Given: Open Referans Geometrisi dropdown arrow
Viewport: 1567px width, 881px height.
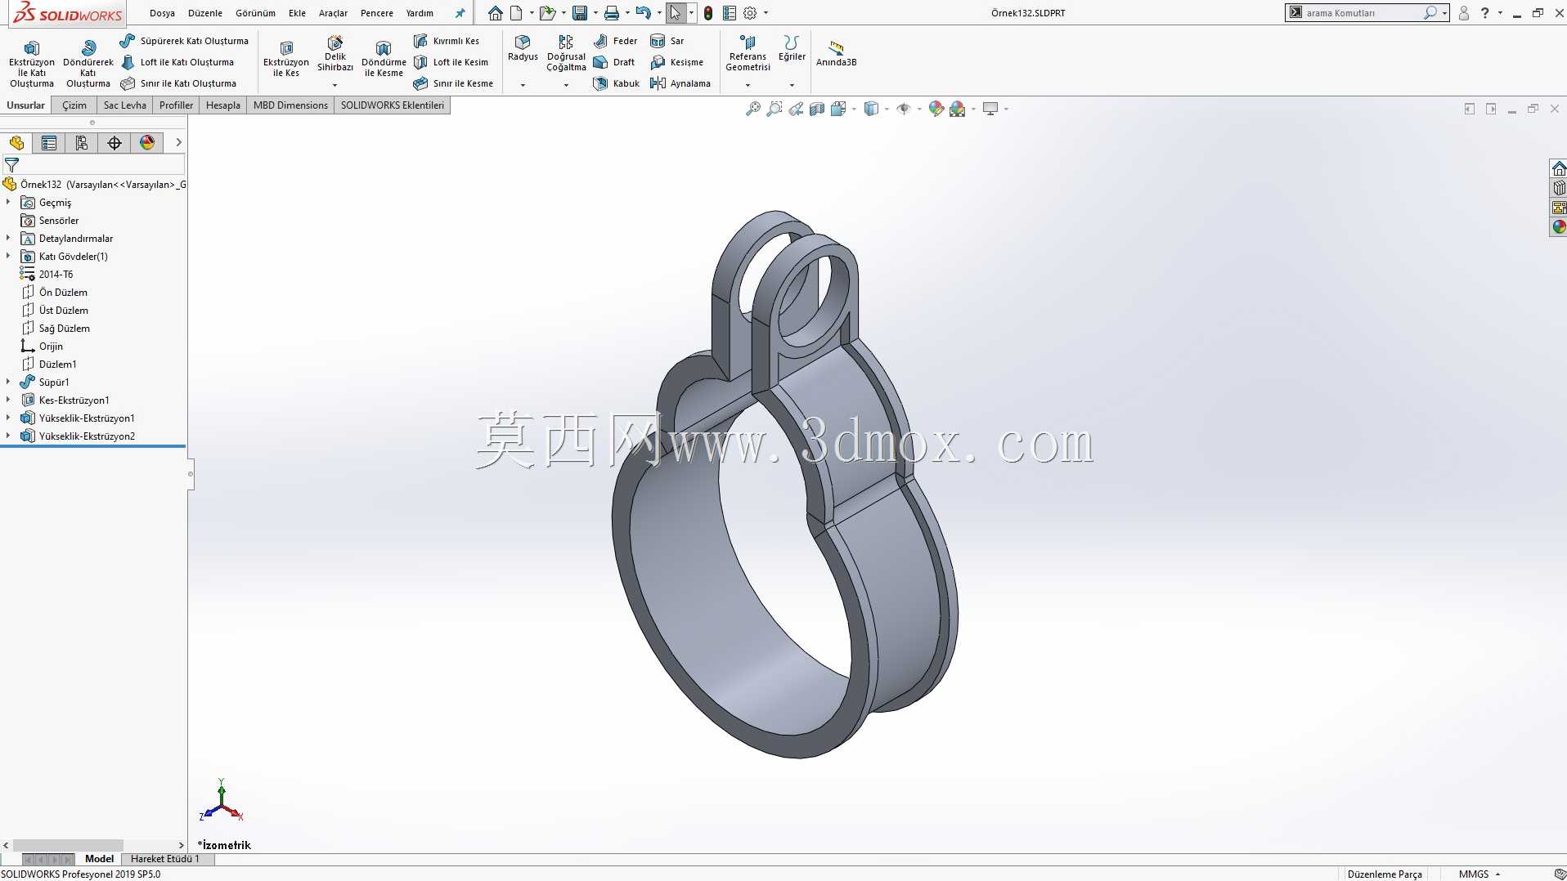Looking at the screenshot, I should (748, 85).
